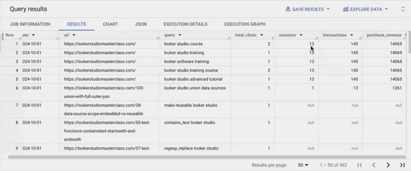
Task: Open the url column dropdown arrow
Action: [x=74, y=35]
